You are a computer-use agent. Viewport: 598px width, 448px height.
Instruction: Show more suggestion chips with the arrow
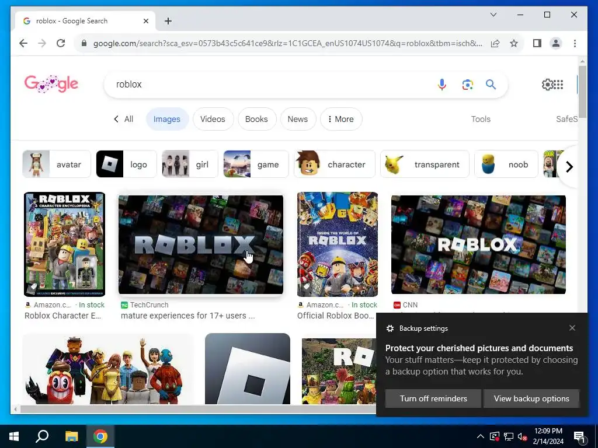(x=569, y=166)
